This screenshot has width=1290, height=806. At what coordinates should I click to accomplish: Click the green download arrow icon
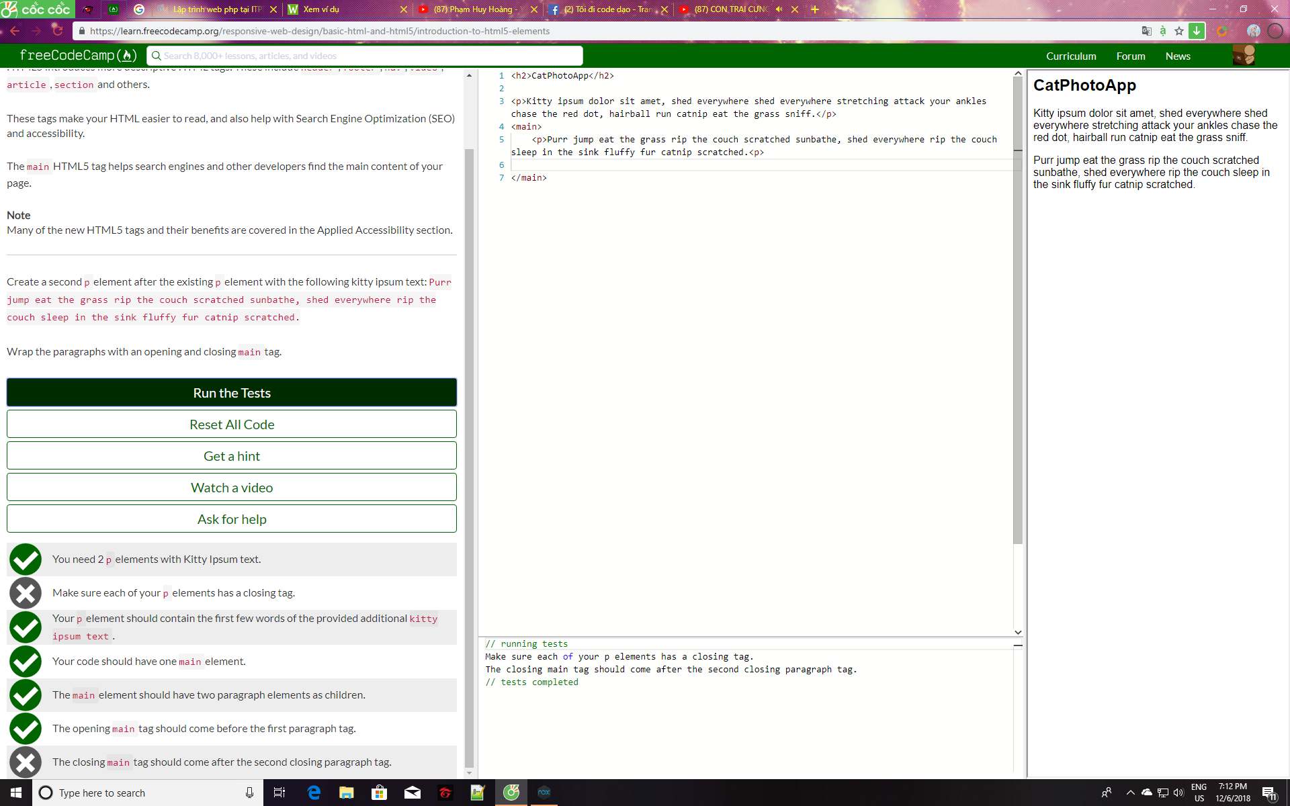pos(1197,31)
